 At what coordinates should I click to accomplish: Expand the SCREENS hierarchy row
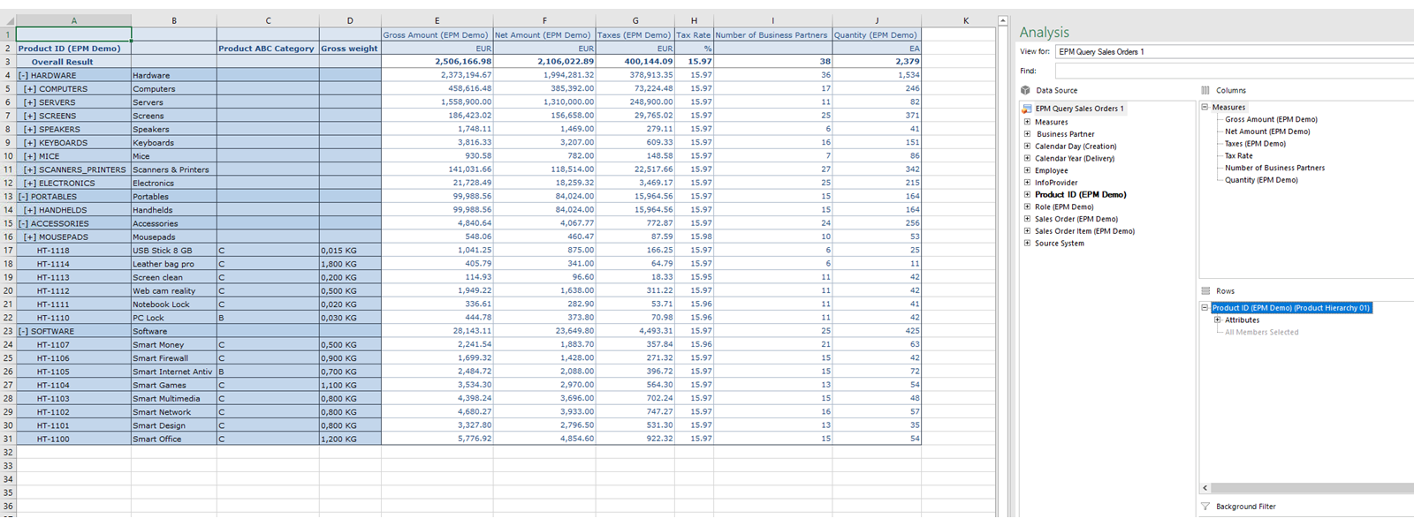click(30, 116)
